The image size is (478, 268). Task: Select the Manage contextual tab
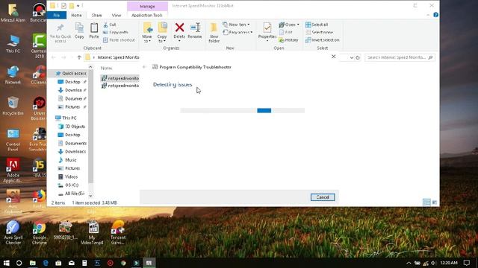147,7
